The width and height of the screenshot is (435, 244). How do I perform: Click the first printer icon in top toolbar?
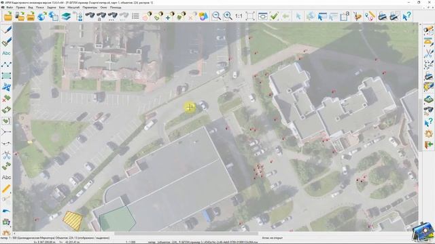point(383,16)
